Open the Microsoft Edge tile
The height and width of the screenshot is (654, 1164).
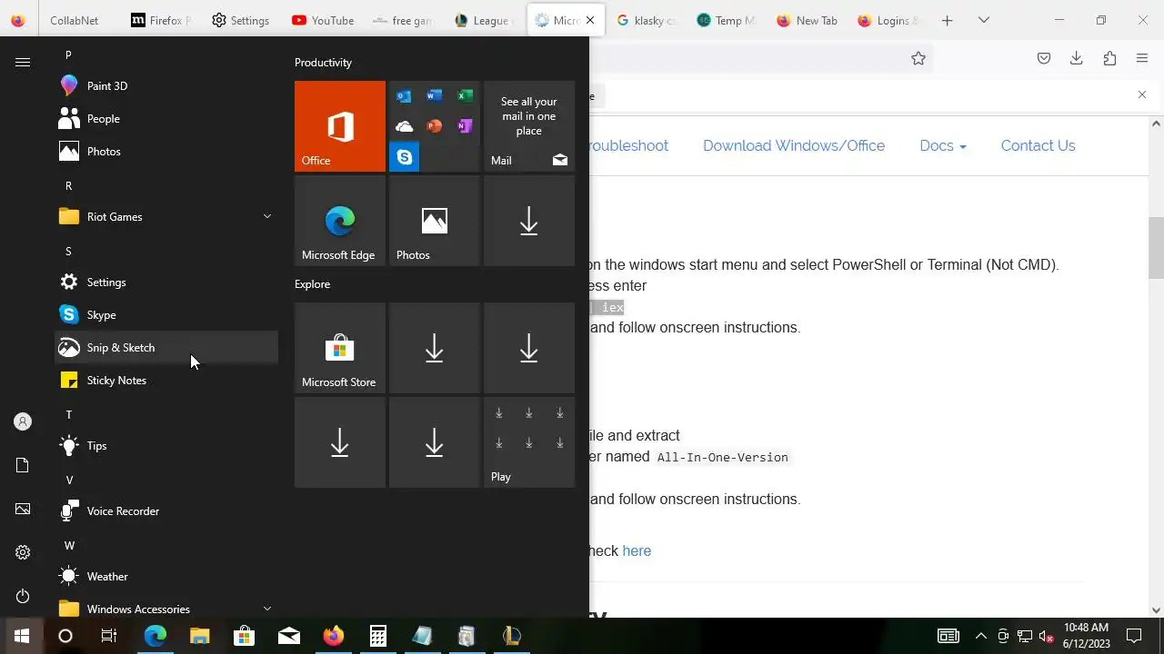pos(340,221)
